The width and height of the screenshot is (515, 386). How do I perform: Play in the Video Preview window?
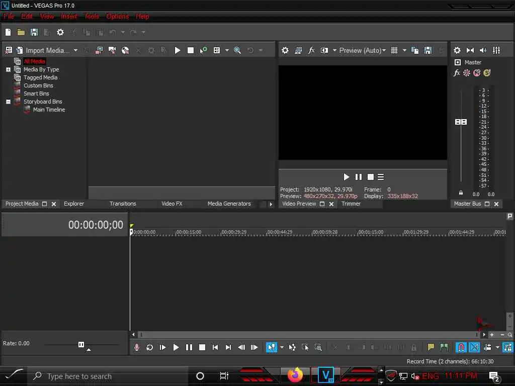[346, 177]
